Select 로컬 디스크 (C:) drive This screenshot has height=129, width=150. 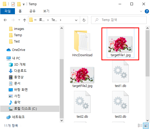pyautogui.click(x=30, y=109)
